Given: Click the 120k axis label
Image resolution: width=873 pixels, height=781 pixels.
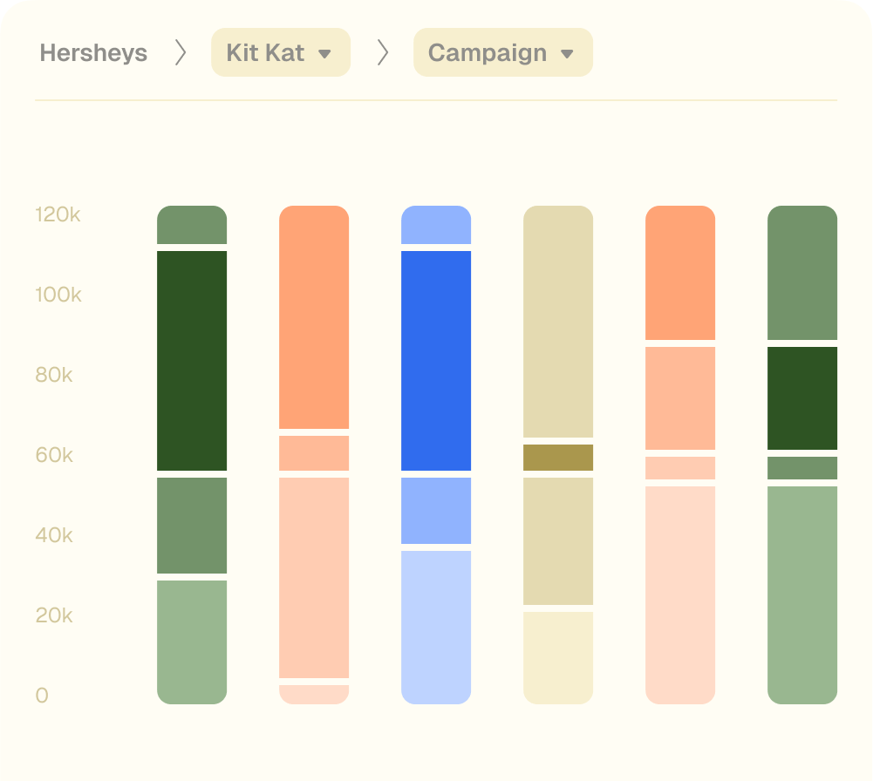Looking at the screenshot, I should [x=58, y=214].
